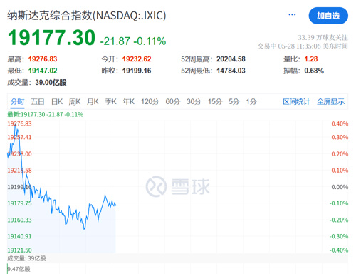
Task: Click the trading status 交易中 05-28 11:35:06
Action: click(289, 46)
